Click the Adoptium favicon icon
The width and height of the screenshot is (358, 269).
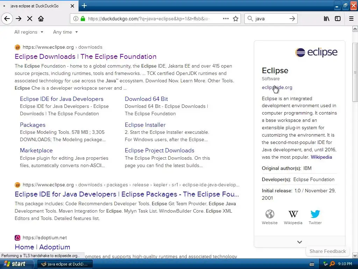coord(17,238)
